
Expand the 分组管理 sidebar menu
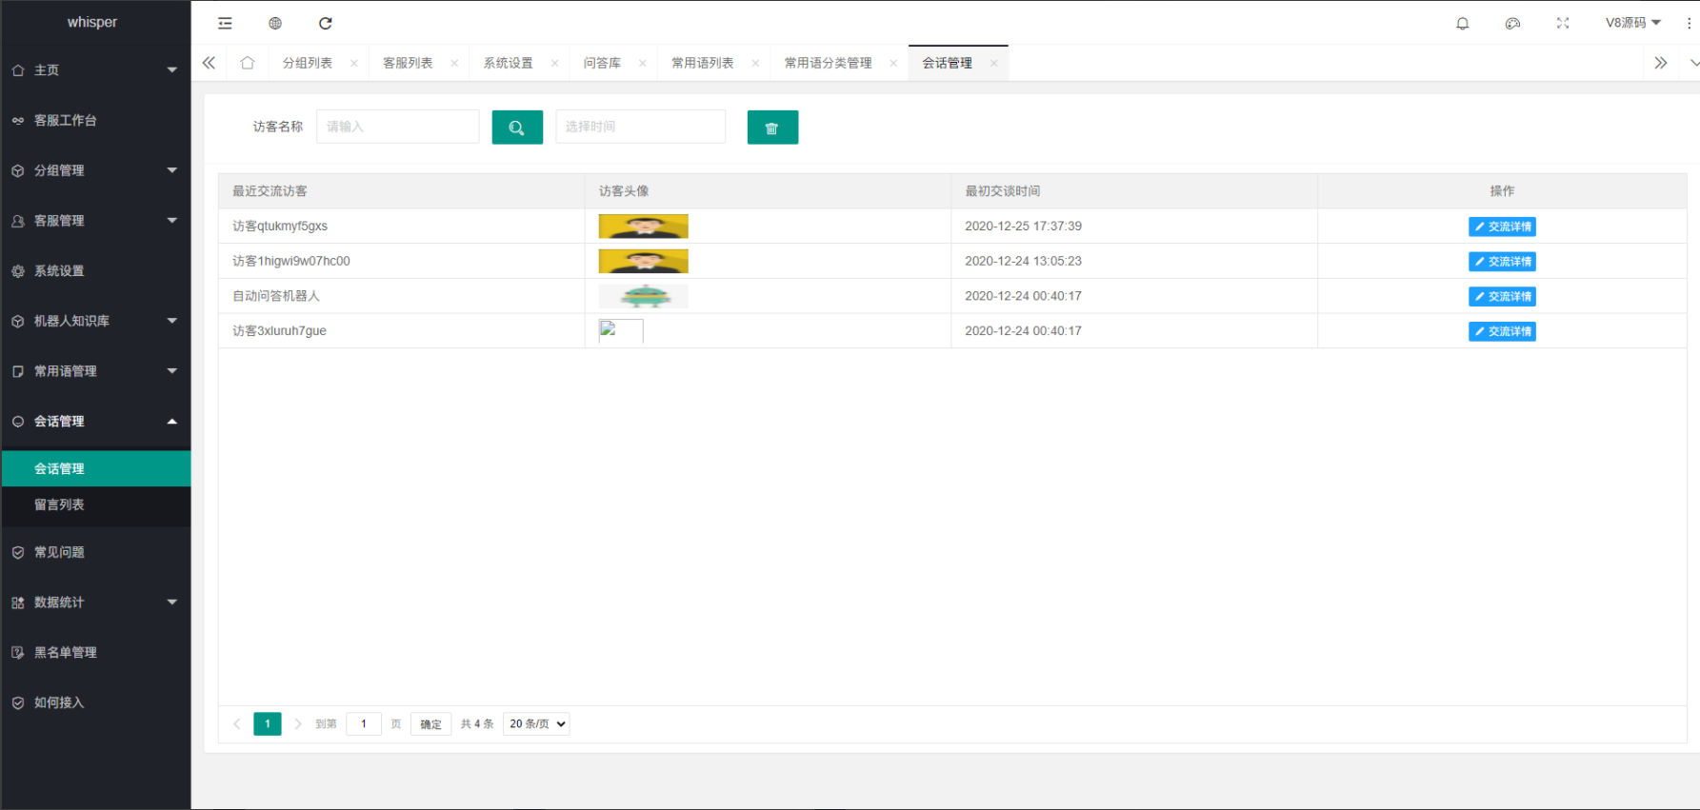tap(95, 170)
